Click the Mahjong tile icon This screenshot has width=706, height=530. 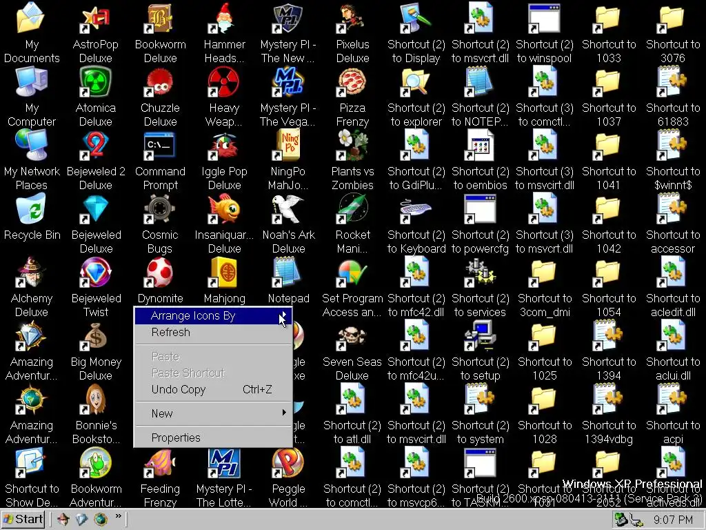tap(224, 272)
